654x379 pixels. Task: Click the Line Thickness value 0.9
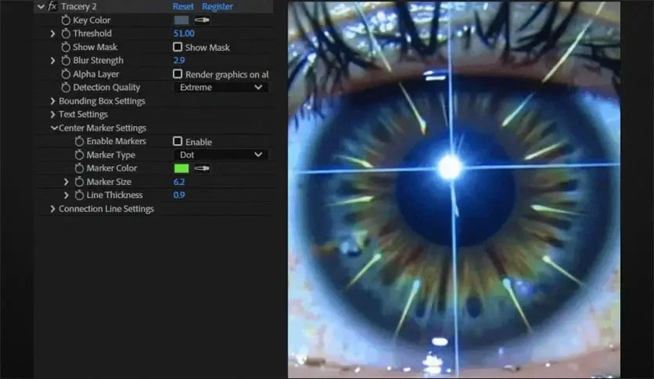coord(179,195)
